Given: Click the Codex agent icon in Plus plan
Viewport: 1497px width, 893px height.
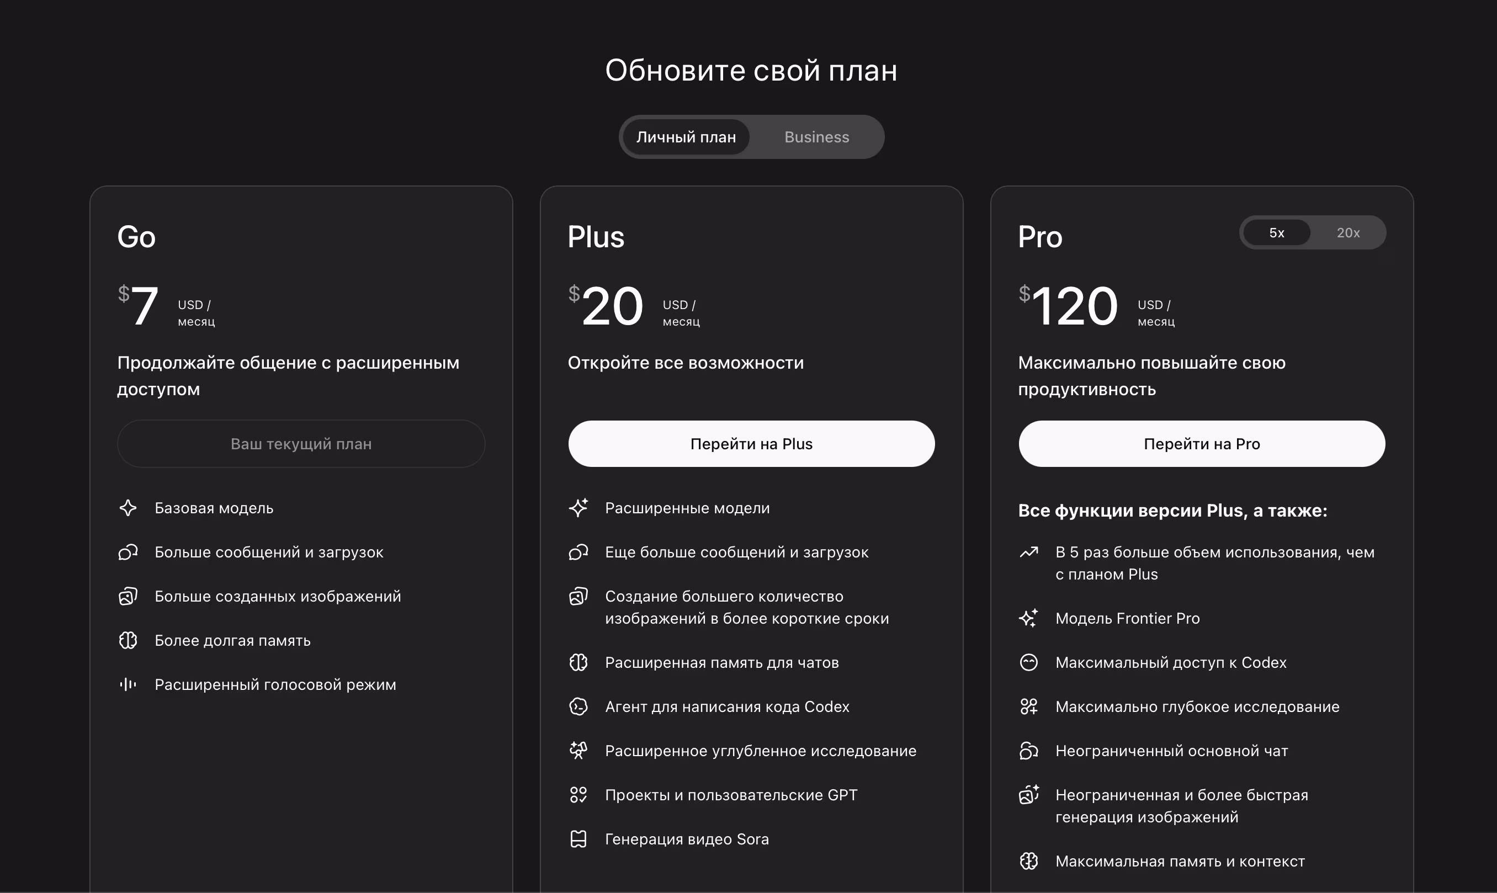Looking at the screenshot, I should coord(578,706).
